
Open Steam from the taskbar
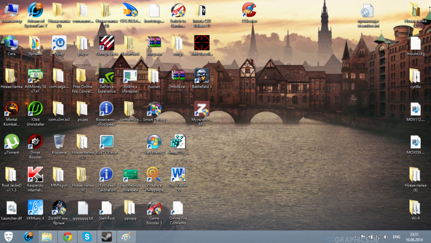coord(107,237)
